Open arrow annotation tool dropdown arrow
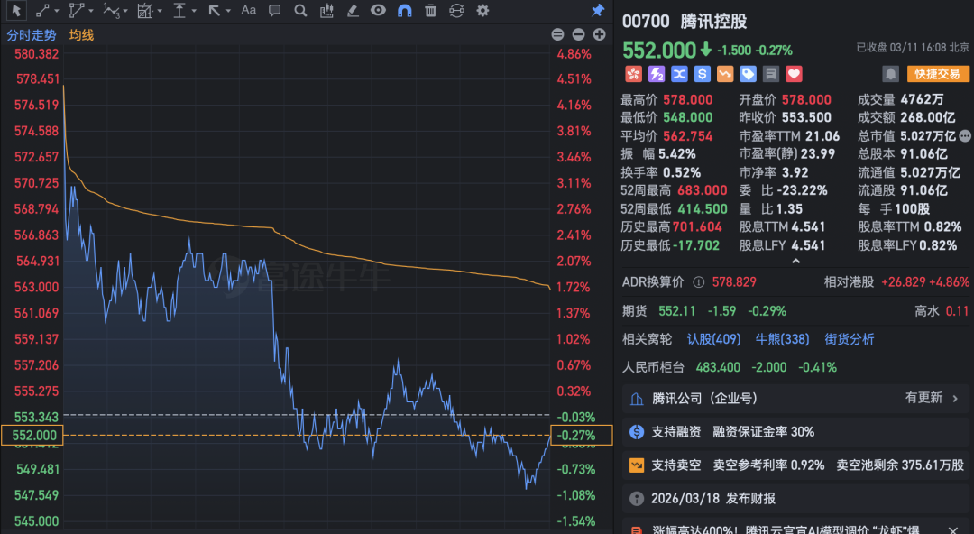 tap(228, 11)
